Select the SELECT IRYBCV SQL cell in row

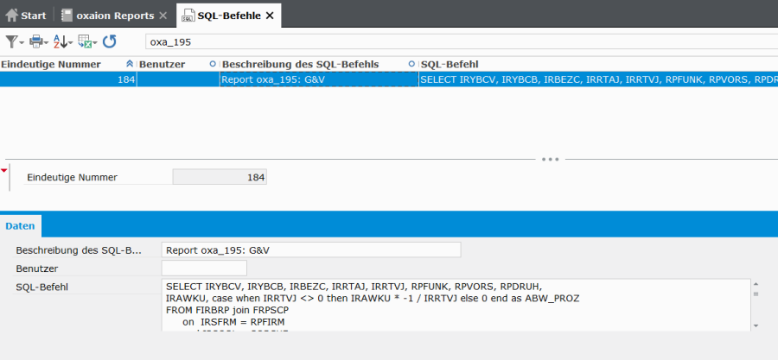click(x=598, y=79)
